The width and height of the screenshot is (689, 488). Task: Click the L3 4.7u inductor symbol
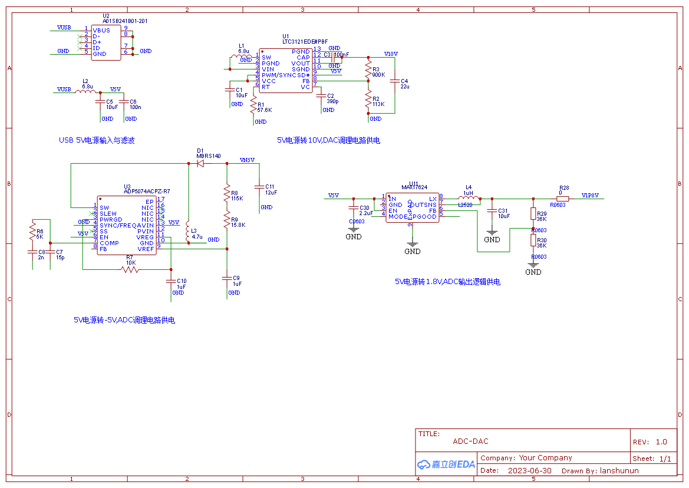point(188,232)
